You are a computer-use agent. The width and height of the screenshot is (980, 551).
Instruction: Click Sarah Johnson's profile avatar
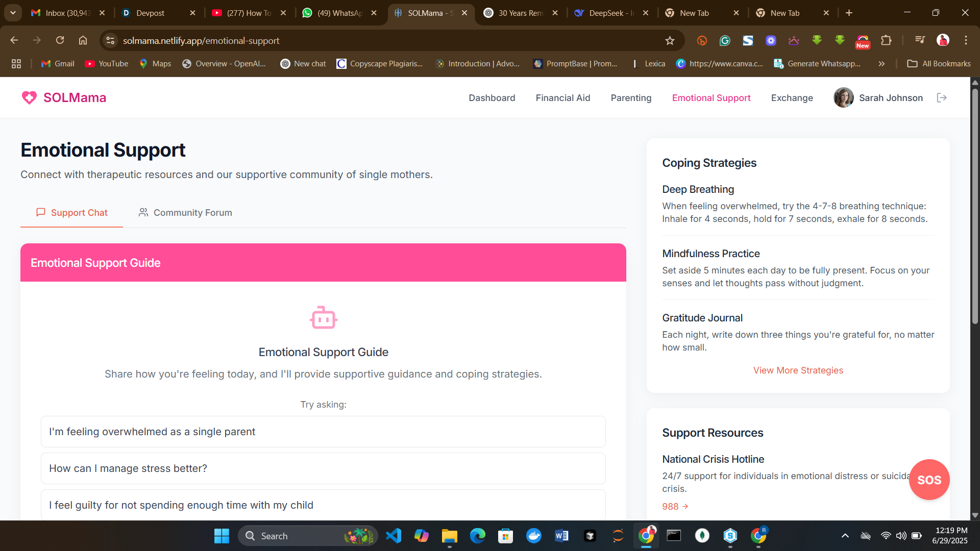[843, 97]
